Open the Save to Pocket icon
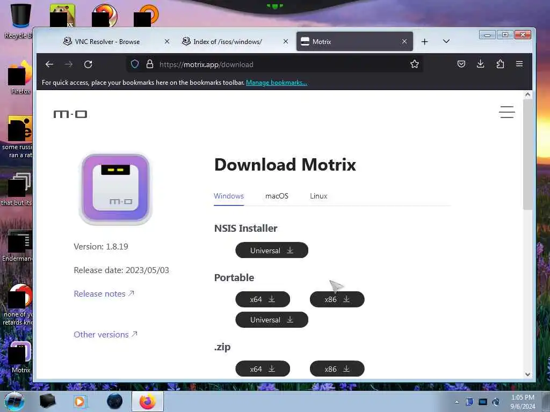 coord(461,64)
